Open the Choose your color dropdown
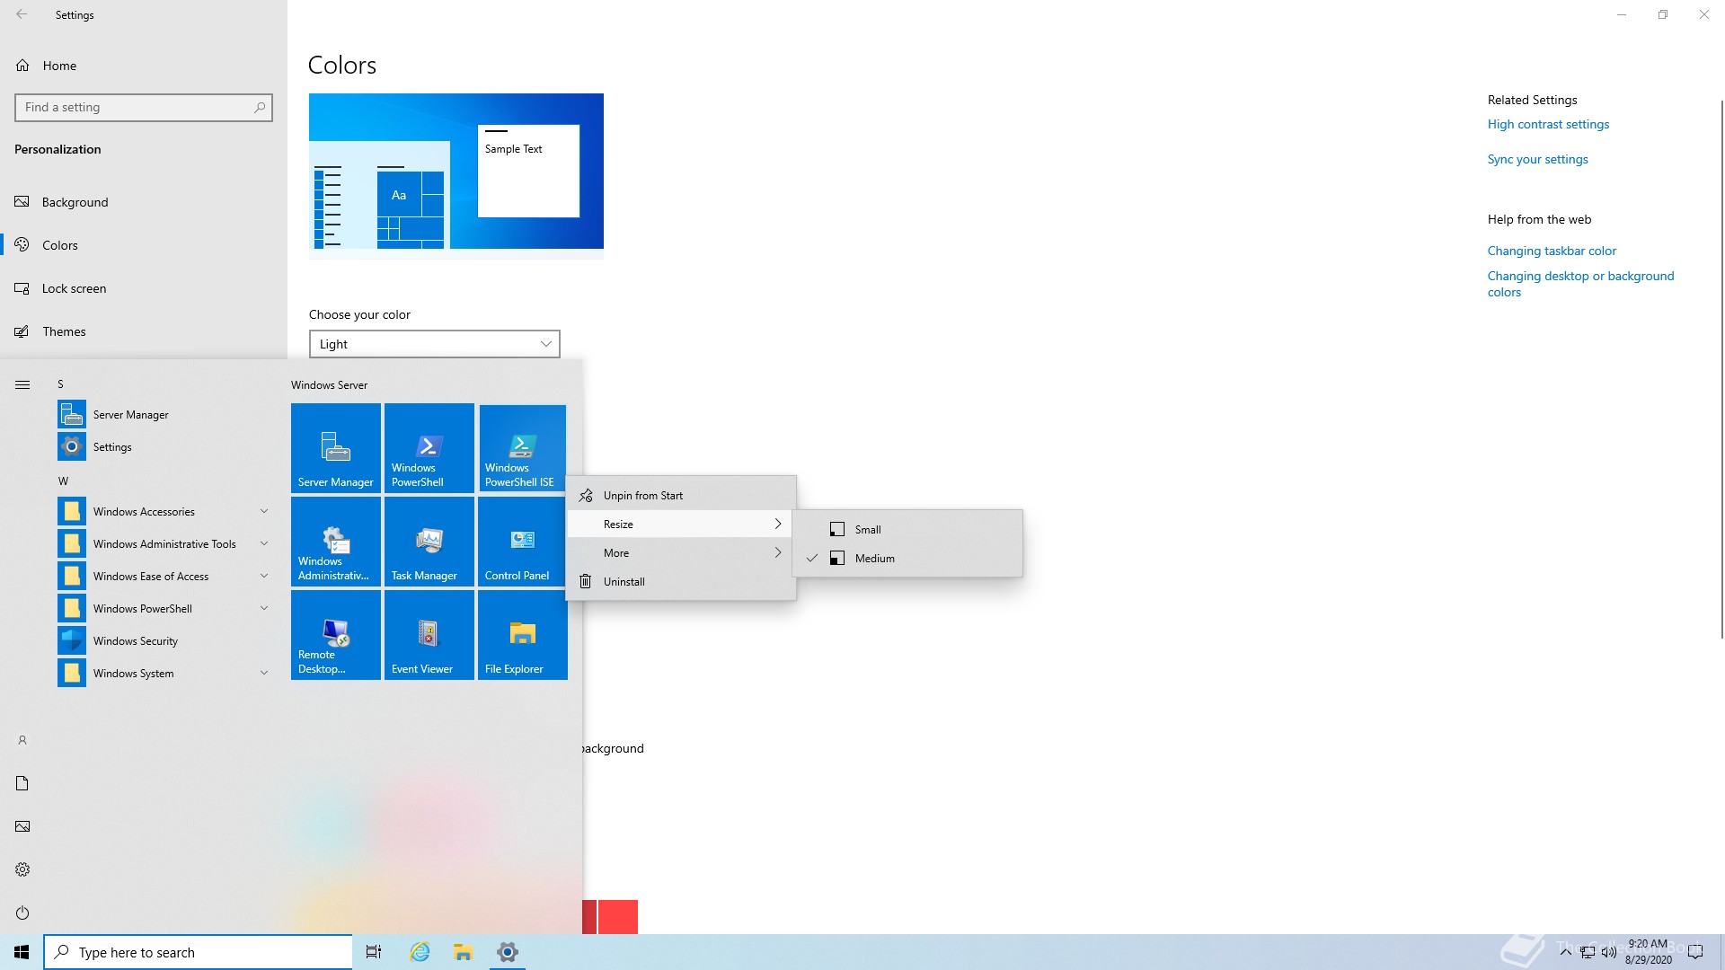Viewport: 1725px width, 970px height. (435, 344)
